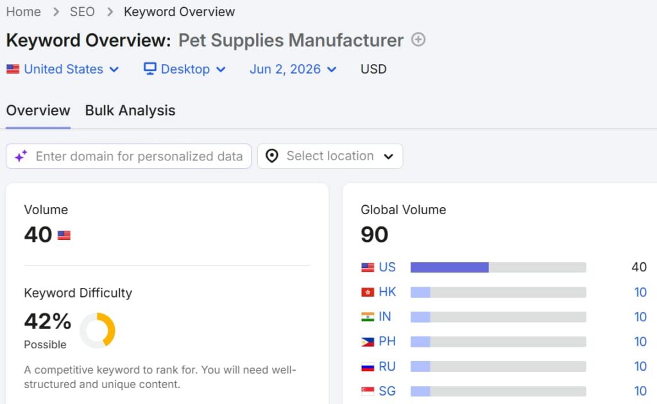Open the Jun 2, 2026 date dropdown
The width and height of the screenshot is (657, 404).
coord(293,69)
